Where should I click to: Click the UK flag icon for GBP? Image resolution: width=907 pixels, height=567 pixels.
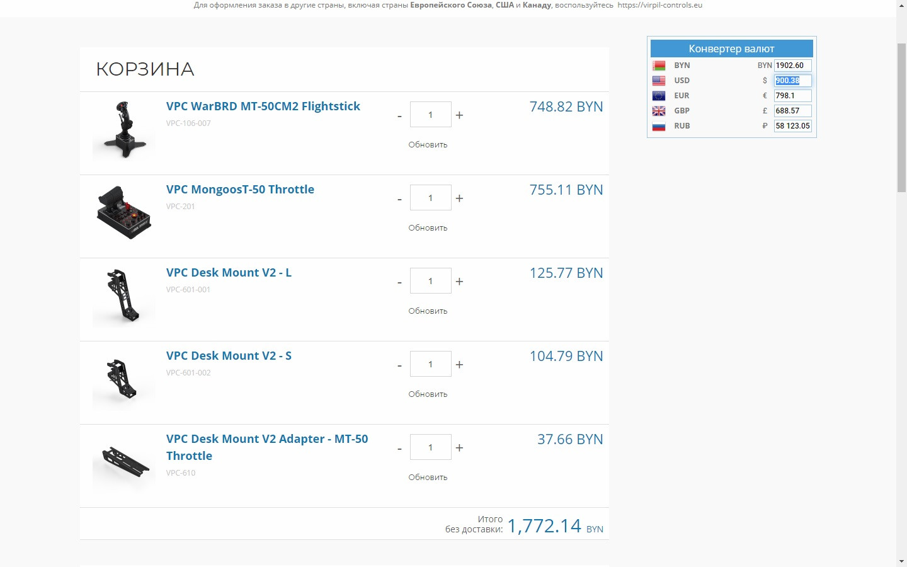tap(659, 111)
